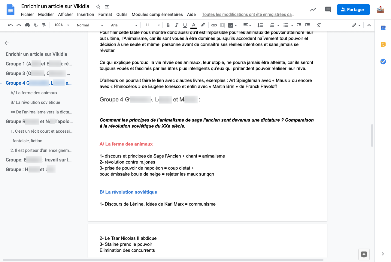Open the spell check tool
Image resolution: width=391 pixels, height=262 pixels.
pyautogui.click(x=36, y=25)
